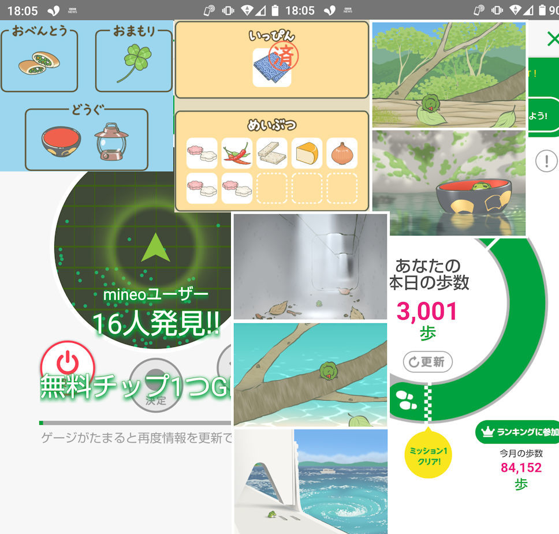
Task: Tap the めいぶつ section title
Action: coord(271,125)
